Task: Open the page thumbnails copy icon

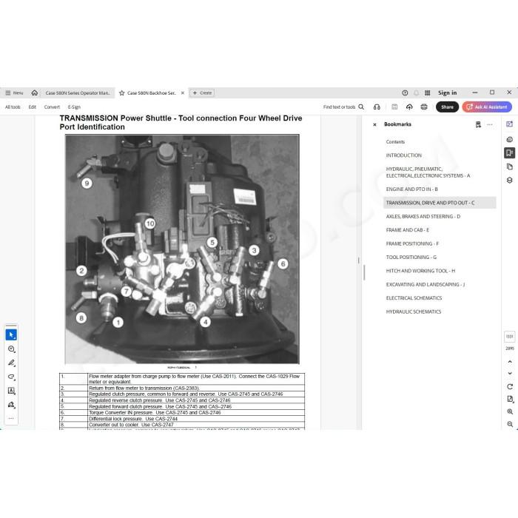Action: (x=509, y=166)
